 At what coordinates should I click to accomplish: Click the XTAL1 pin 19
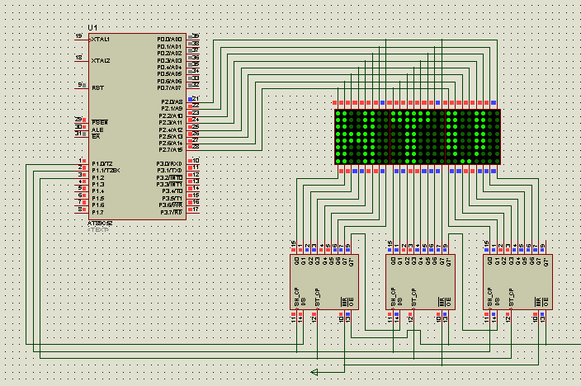81,38
